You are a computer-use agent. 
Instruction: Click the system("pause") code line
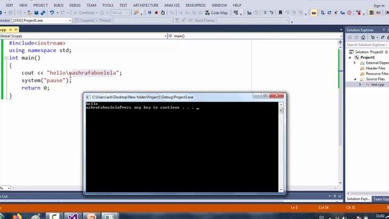point(46,80)
